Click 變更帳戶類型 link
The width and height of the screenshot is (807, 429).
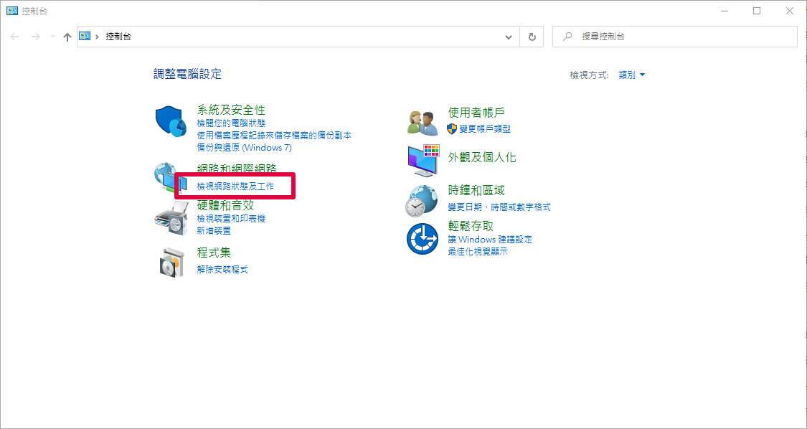coord(485,128)
